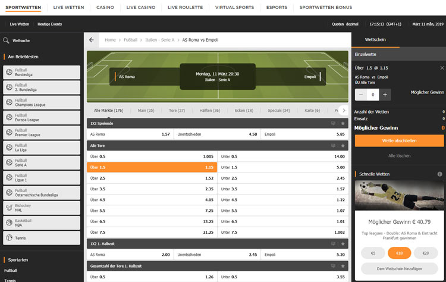Open the Fußball Champions League shortcut

[x=42, y=102]
